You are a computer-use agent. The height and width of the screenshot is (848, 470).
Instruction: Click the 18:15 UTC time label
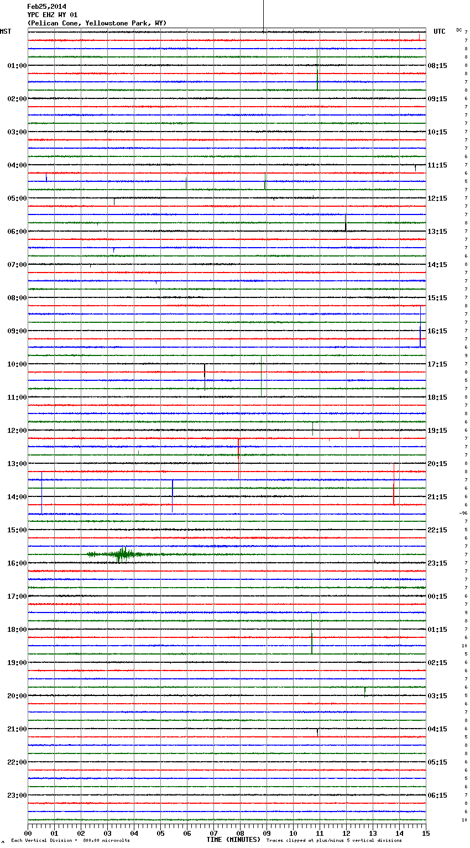[437, 397]
